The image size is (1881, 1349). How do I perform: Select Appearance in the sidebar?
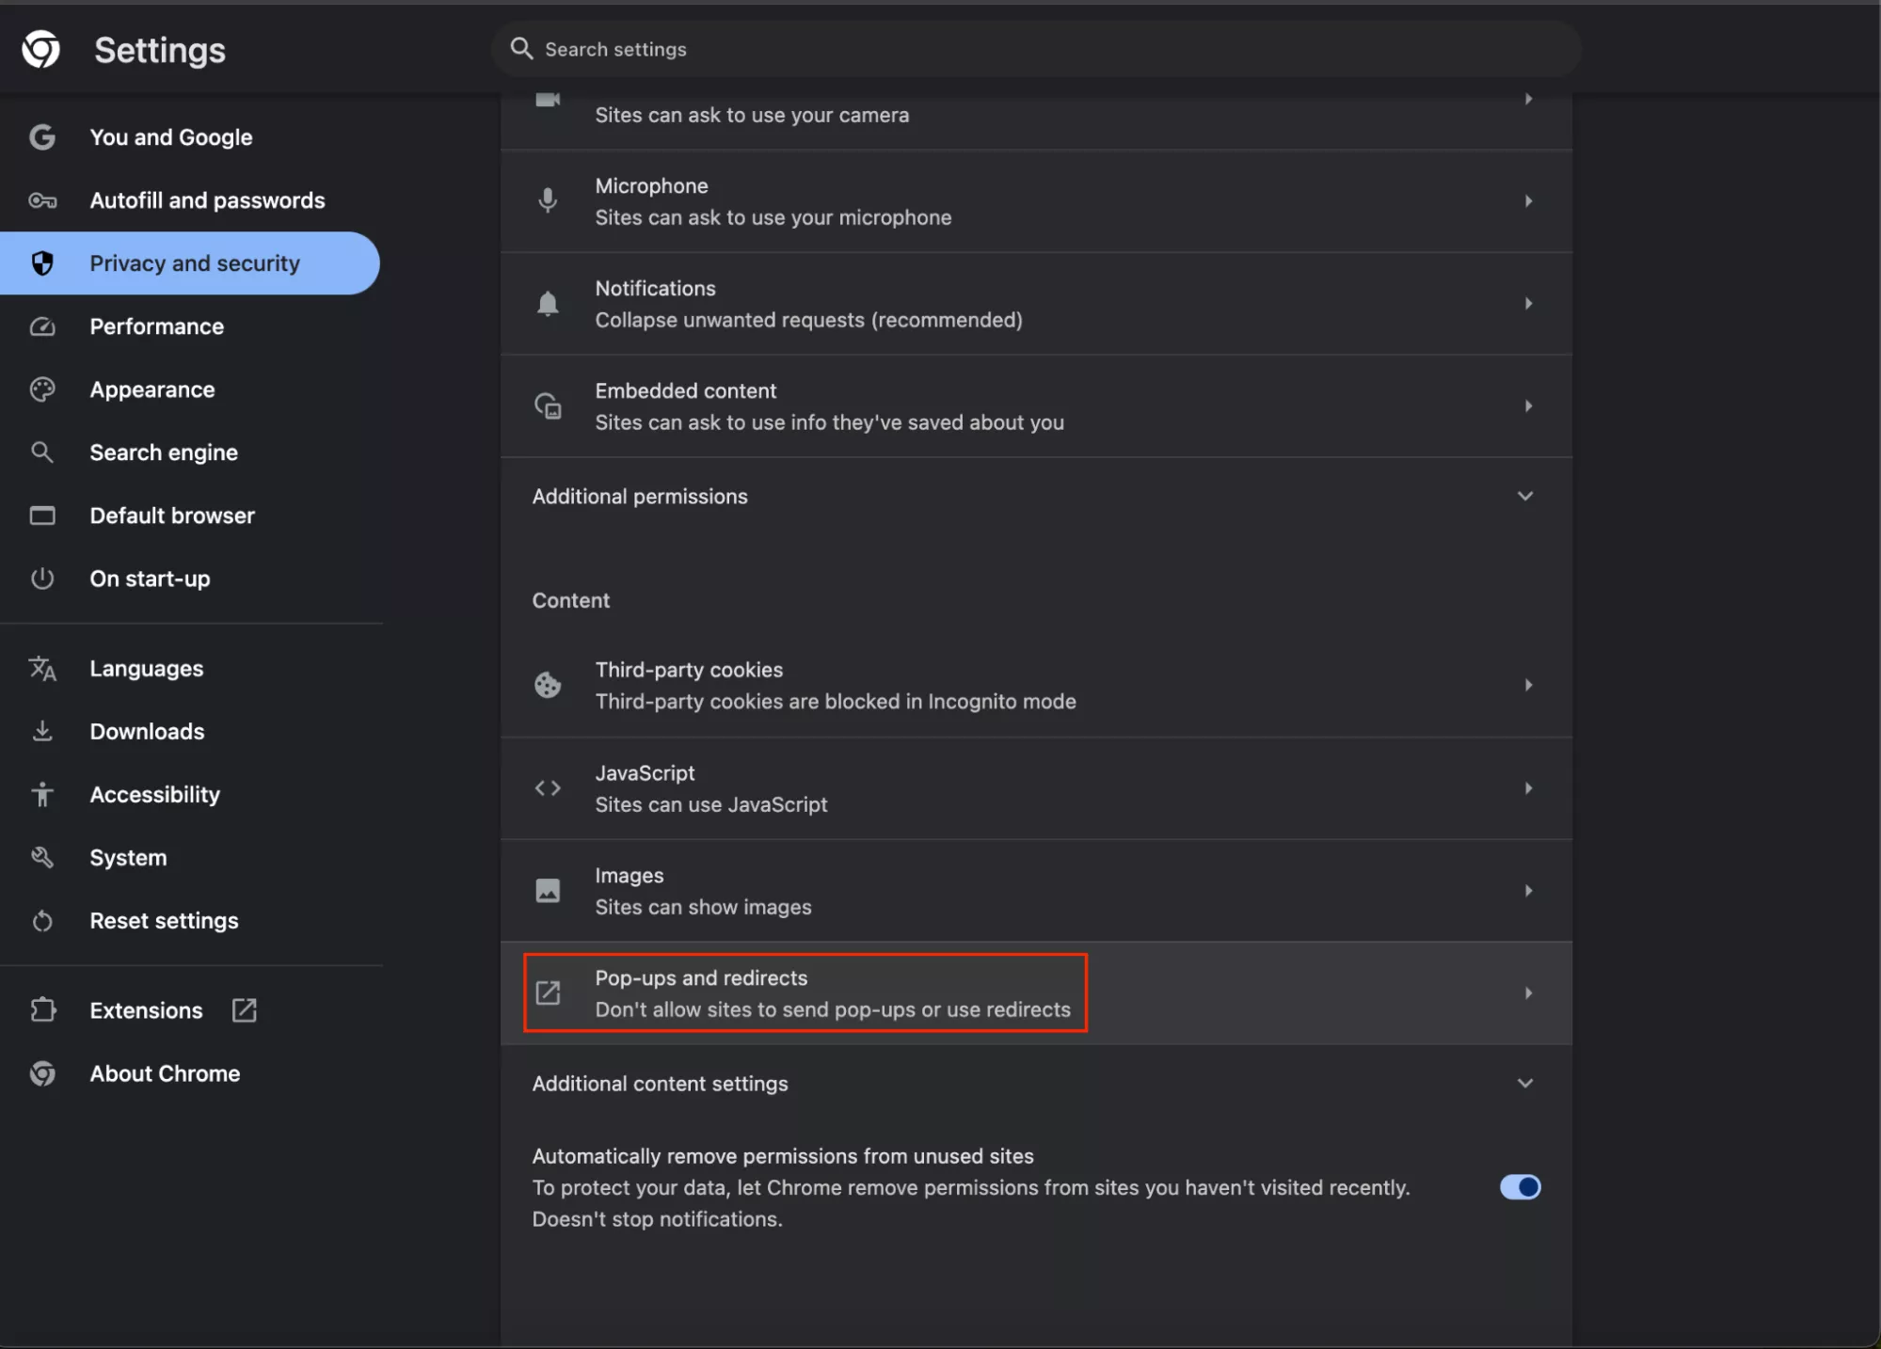(x=152, y=389)
